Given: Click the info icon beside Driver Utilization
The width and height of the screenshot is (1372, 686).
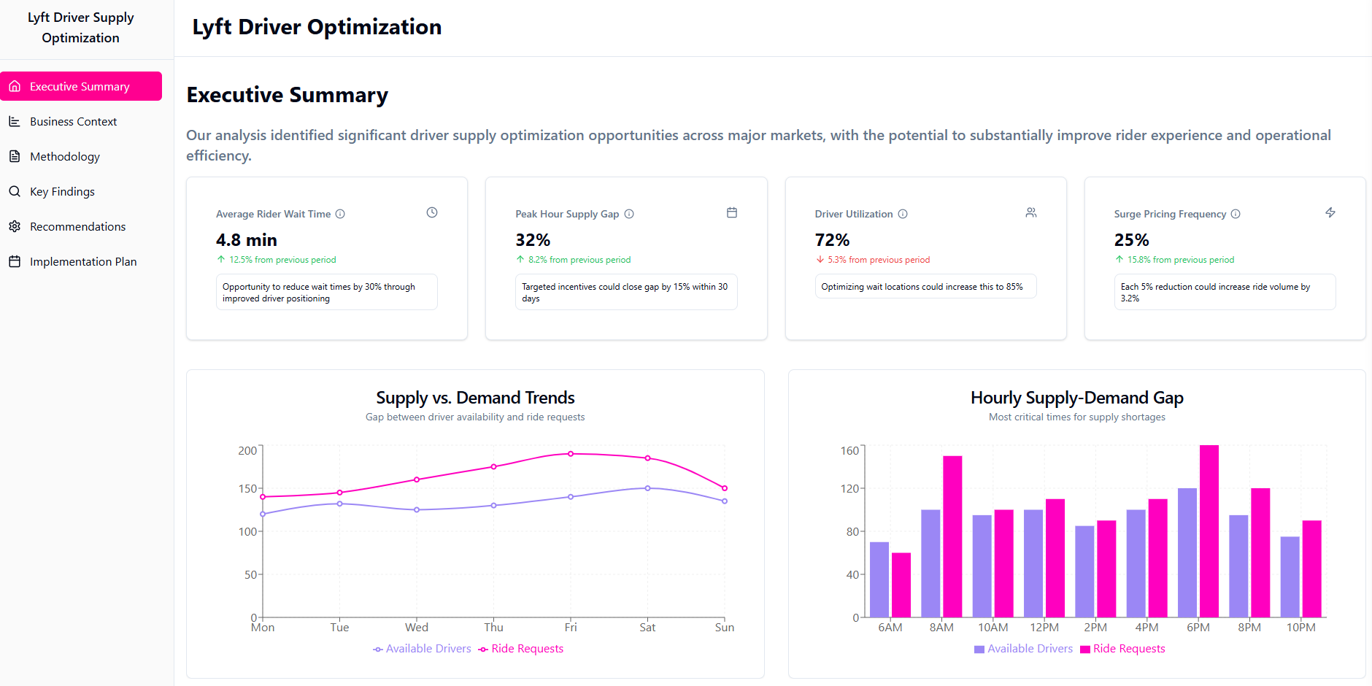Looking at the screenshot, I should (x=903, y=214).
